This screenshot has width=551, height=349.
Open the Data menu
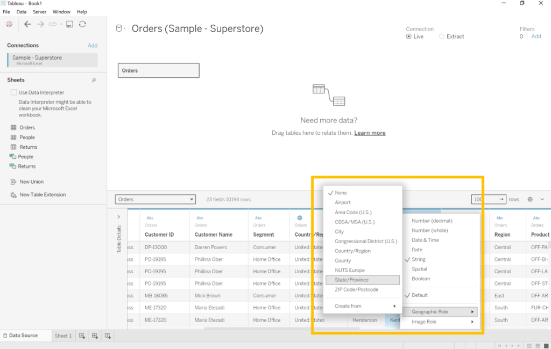click(x=22, y=12)
